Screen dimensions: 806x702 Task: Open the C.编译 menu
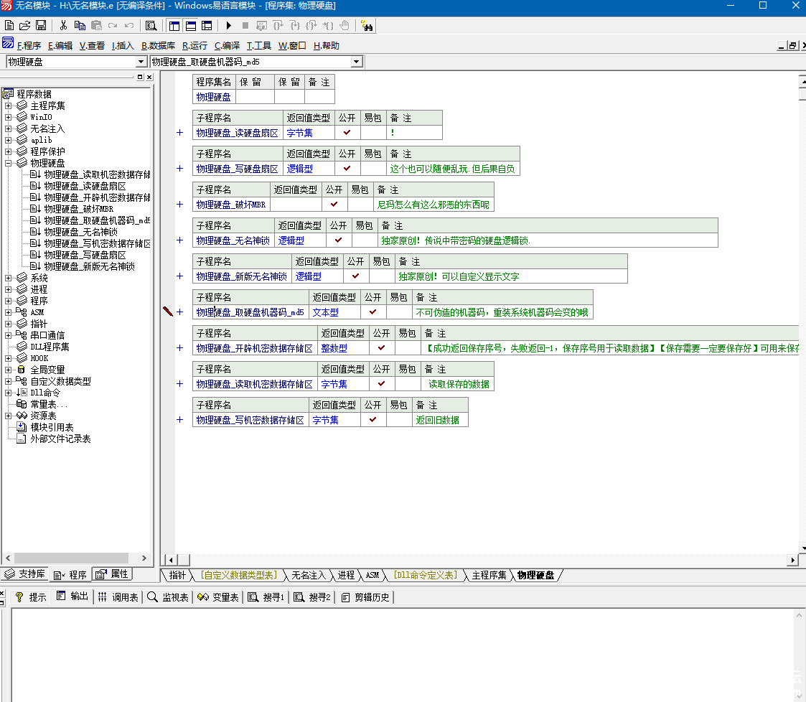227,46
